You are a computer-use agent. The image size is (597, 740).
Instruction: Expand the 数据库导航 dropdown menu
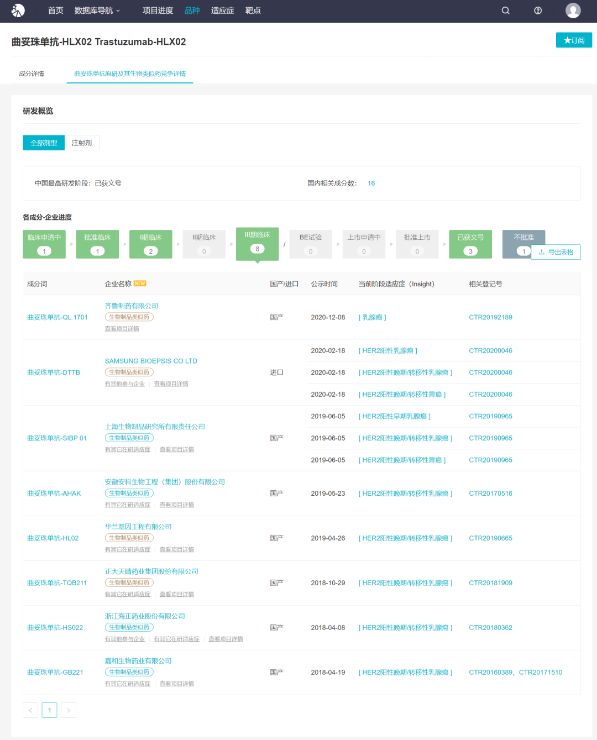(x=97, y=11)
